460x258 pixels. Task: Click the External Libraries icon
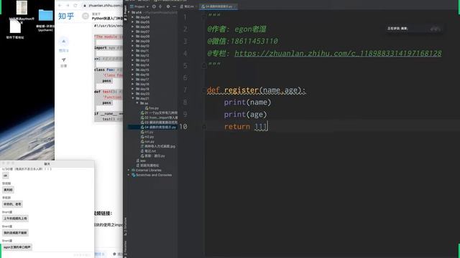(x=133, y=170)
